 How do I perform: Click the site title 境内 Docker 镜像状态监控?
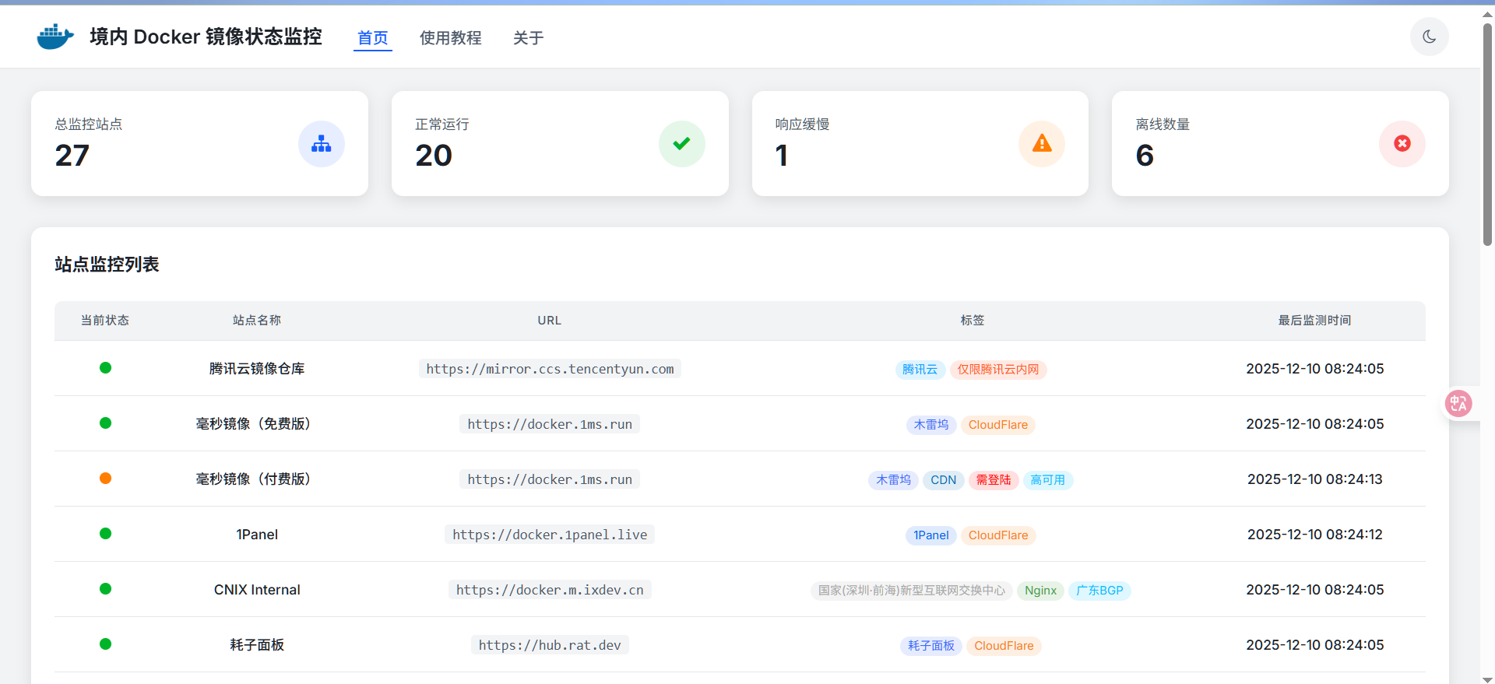[206, 37]
